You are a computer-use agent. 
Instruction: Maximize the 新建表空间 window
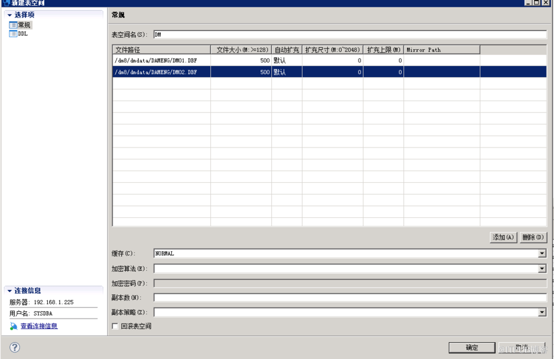click(537, 2)
